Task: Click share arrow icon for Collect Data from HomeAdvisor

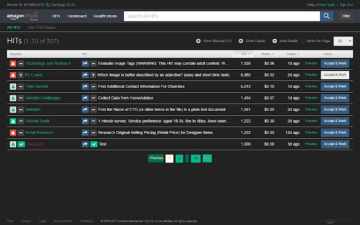Action: 85,98
